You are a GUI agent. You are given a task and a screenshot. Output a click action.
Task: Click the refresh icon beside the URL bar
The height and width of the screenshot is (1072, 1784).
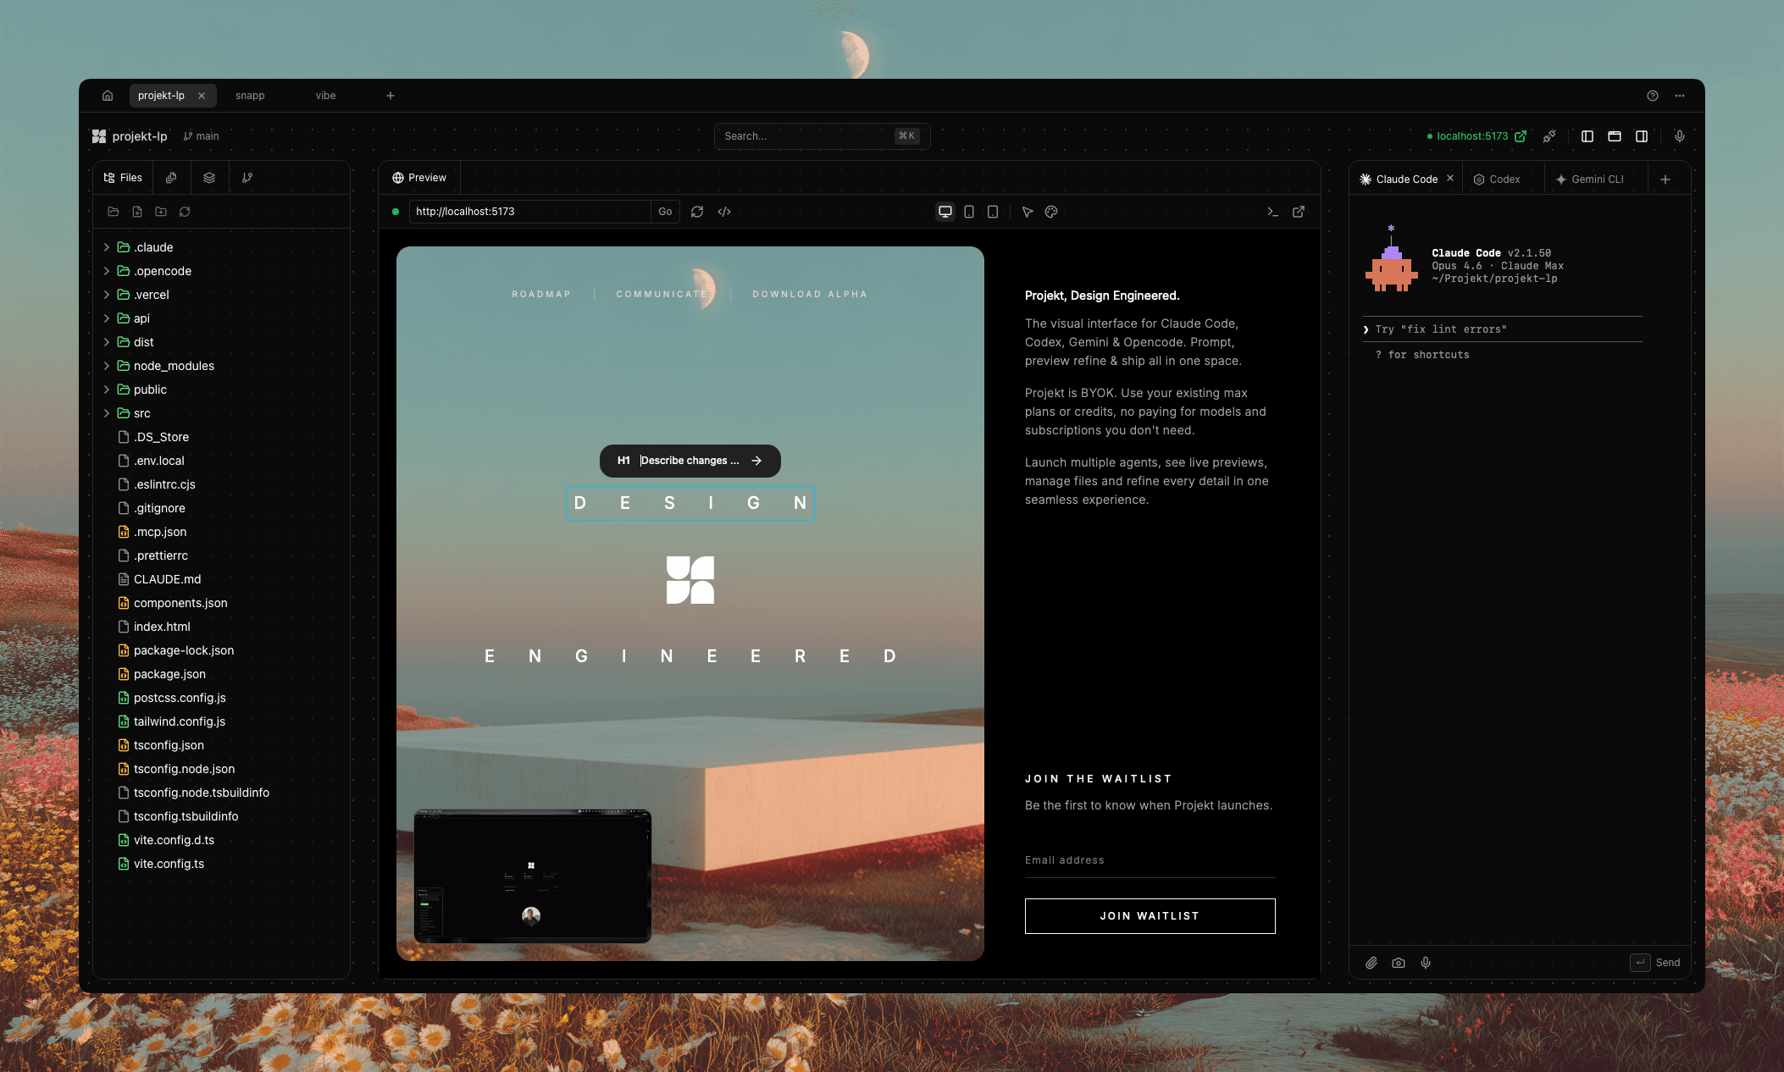pyautogui.click(x=697, y=212)
